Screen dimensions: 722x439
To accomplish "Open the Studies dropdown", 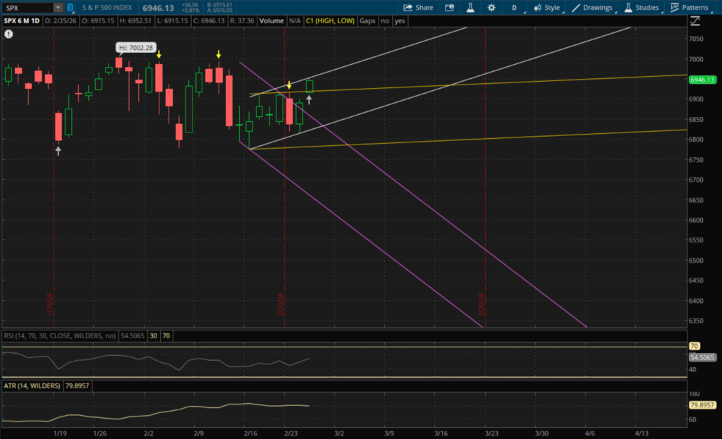I will (641, 8).
